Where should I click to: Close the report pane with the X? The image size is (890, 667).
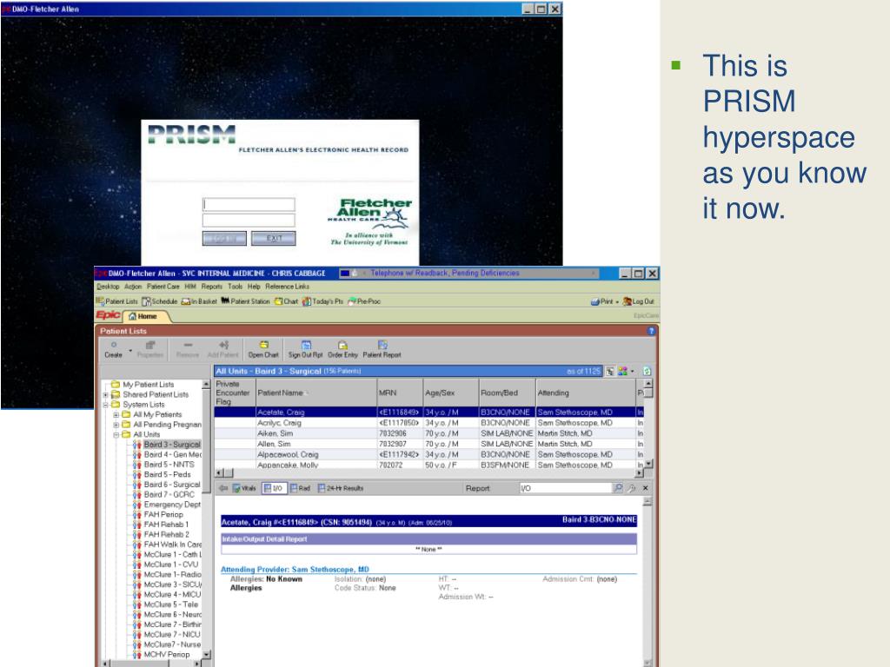coord(646,488)
